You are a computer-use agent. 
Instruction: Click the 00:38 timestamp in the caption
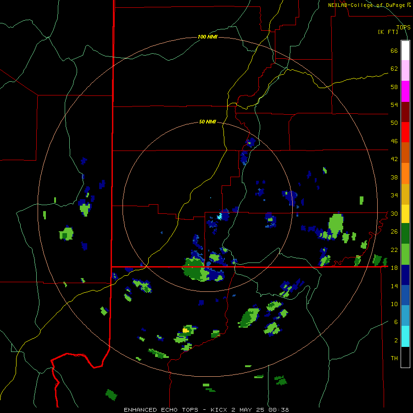(279, 410)
